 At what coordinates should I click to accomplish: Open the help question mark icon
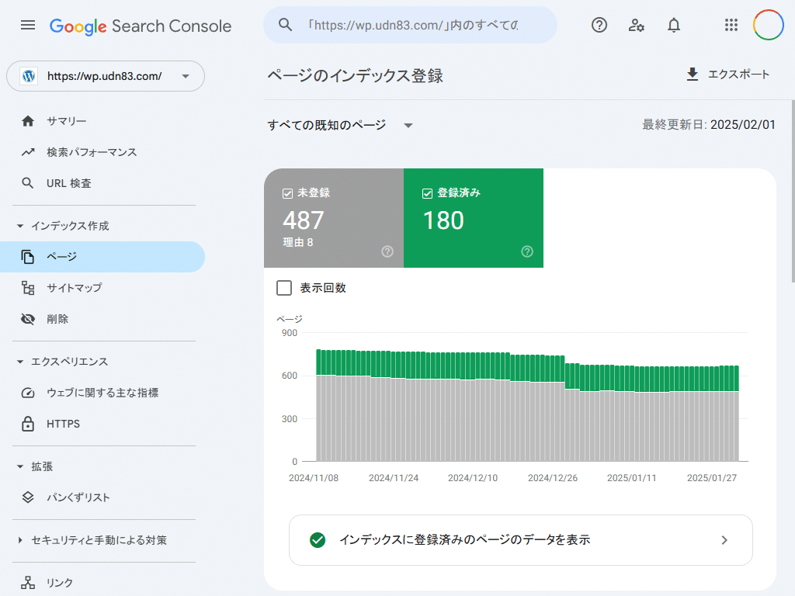coord(599,25)
